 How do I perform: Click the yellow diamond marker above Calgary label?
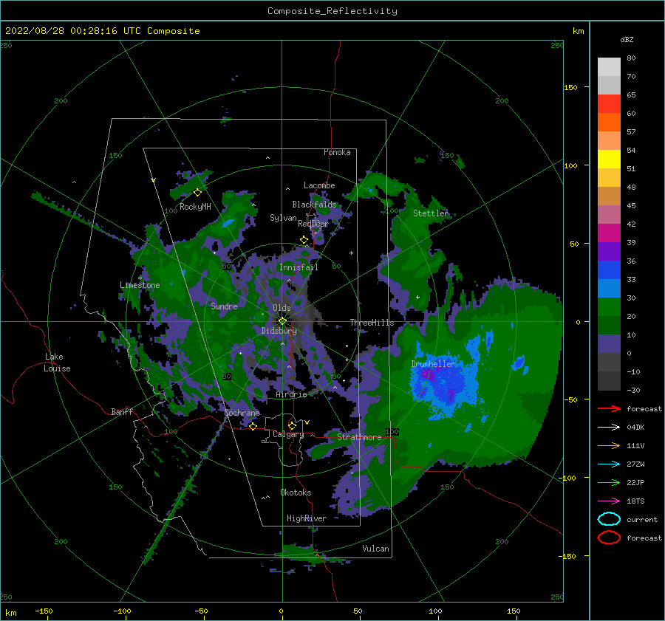pos(292,425)
